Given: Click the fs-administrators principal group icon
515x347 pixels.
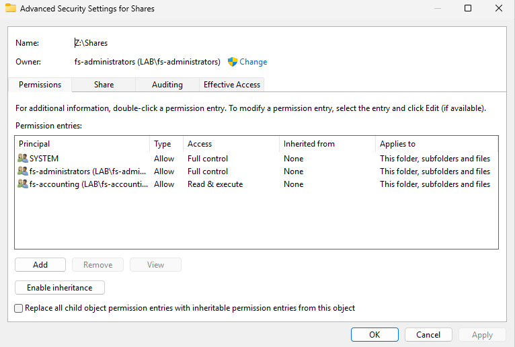Looking at the screenshot, I should 23,171.
